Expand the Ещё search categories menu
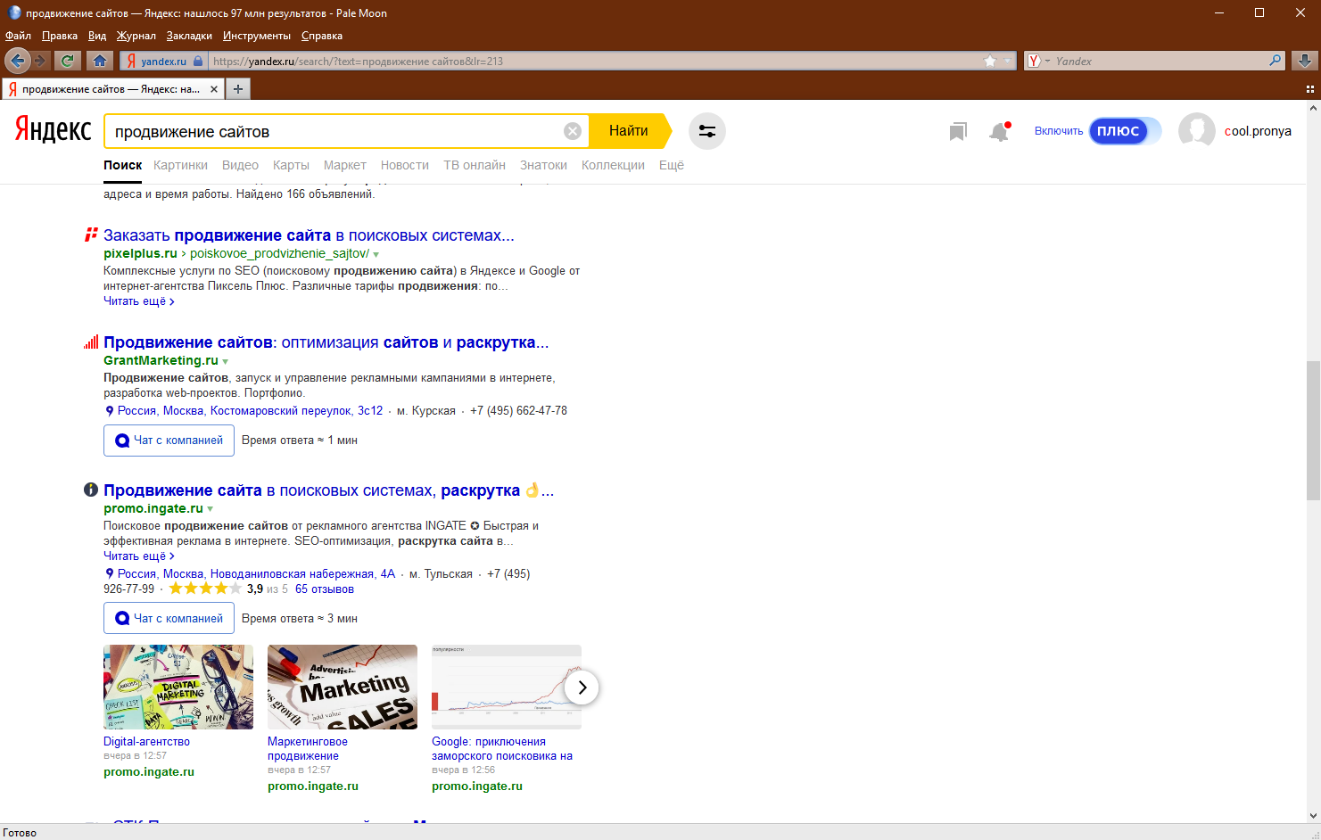The height and width of the screenshot is (840, 1321). pyautogui.click(x=672, y=165)
